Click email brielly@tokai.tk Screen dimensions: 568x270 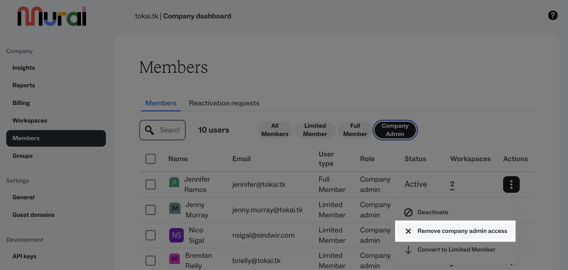(x=256, y=261)
